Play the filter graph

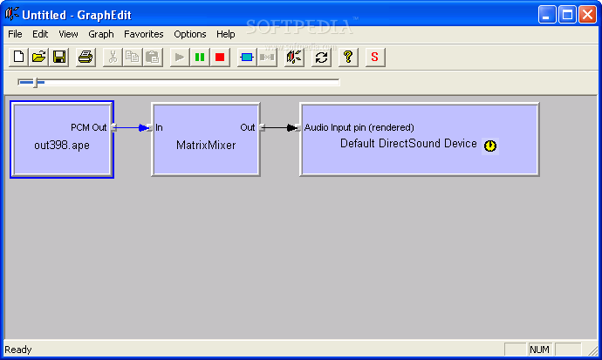pos(180,58)
